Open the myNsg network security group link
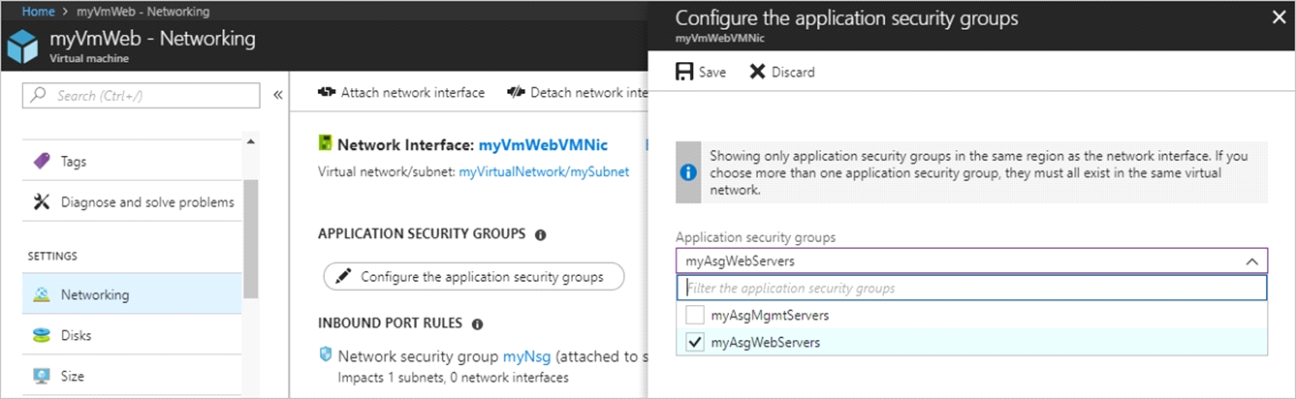The width and height of the screenshot is (1296, 399). click(519, 356)
